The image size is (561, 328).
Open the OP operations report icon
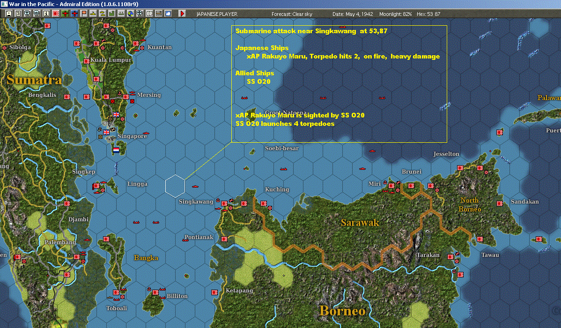149,14
